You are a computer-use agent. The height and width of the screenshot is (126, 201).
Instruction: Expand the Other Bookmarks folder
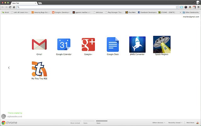coord(191,12)
